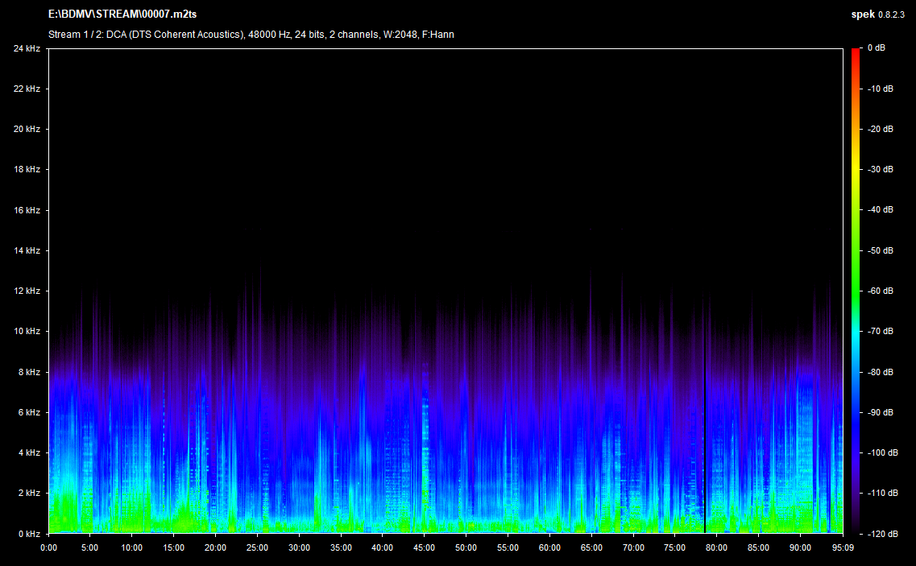
Task: Select the 25:00 time axis marker
Action: 257,547
